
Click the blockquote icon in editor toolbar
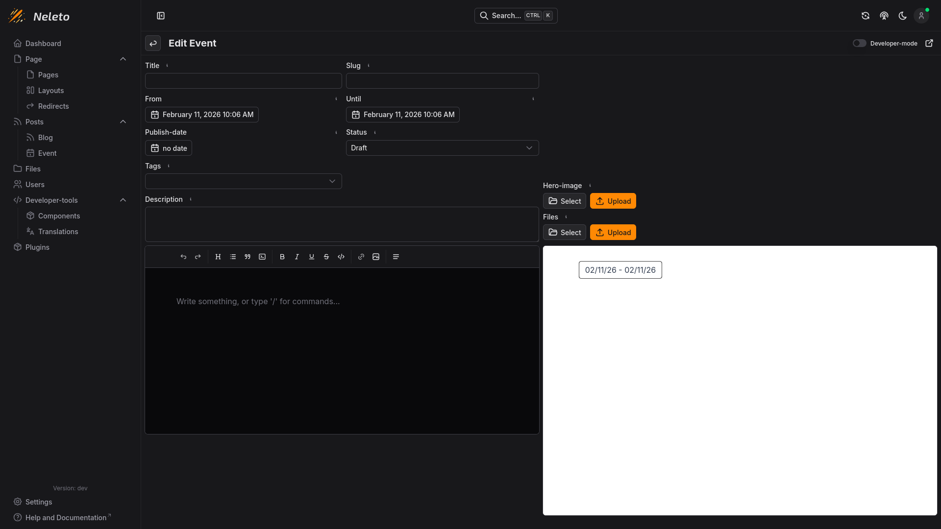(x=248, y=257)
